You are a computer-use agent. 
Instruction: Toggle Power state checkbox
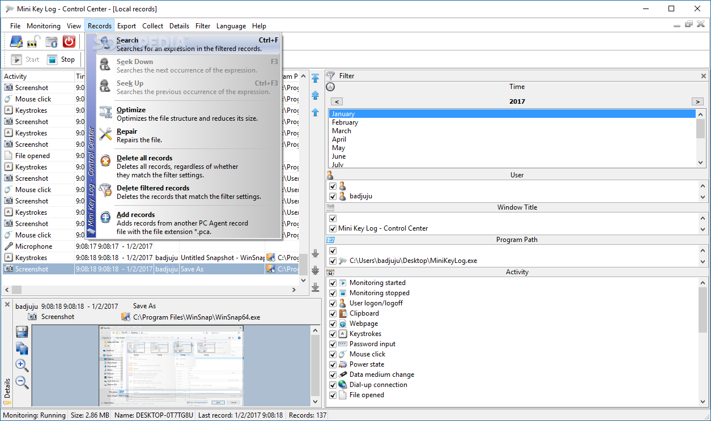coord(333,364)
